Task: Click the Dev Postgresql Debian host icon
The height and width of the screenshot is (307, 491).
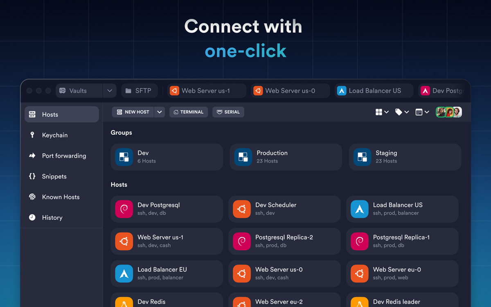Action: click(x=124, y=209)
